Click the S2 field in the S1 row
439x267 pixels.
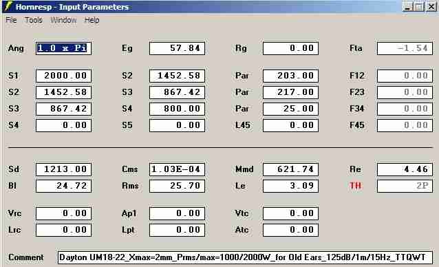177,76
